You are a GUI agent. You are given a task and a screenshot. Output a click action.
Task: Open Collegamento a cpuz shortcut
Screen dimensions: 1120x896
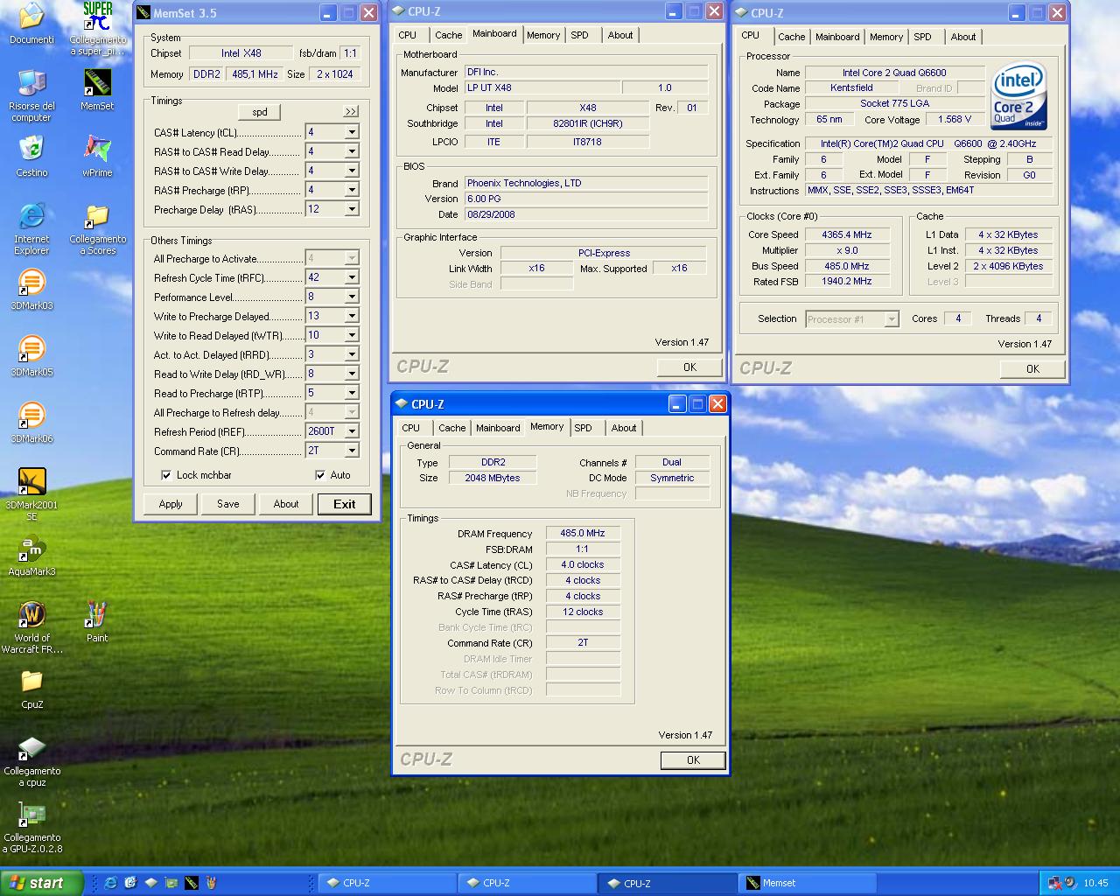tap(31, 760)
